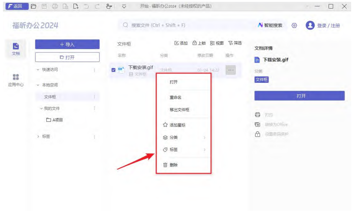
Task: Click 登录 / 注册 link
Action: click(x=329, y=26)
